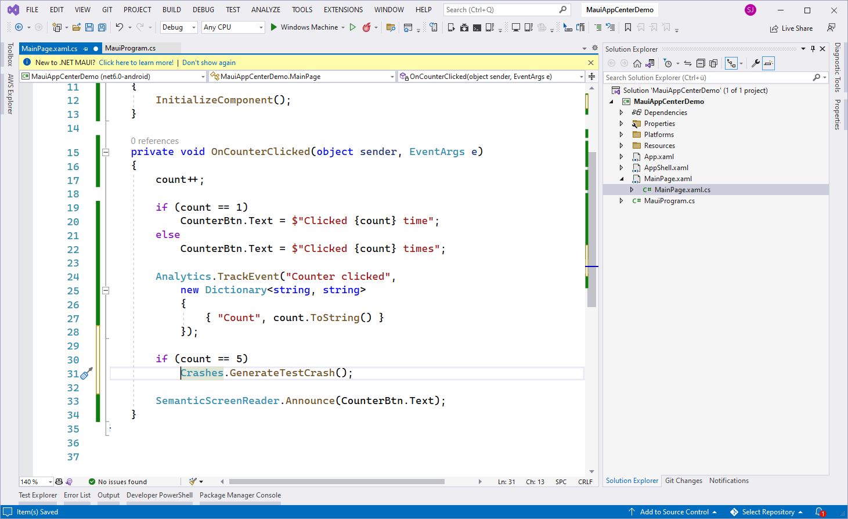
Task: Click the Hot Reload flame icon
Action: [x=367, y=27]
